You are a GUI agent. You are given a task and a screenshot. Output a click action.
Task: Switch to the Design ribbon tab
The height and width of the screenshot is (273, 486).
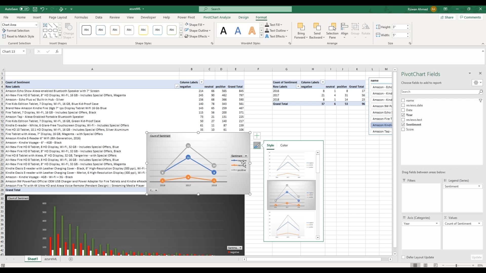[x=244, y=17]
